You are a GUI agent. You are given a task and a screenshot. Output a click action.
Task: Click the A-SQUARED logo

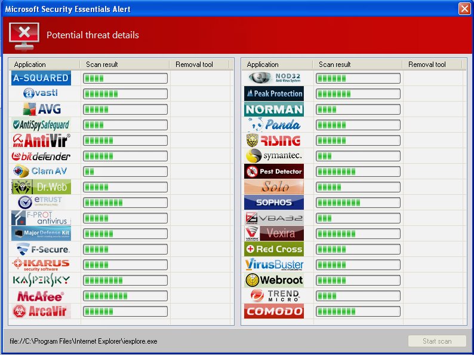pyautogui.click(x=41, y=78)
